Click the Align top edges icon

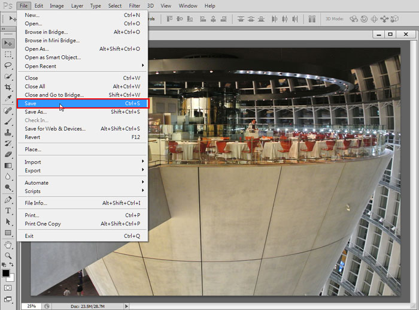[169, 19]
